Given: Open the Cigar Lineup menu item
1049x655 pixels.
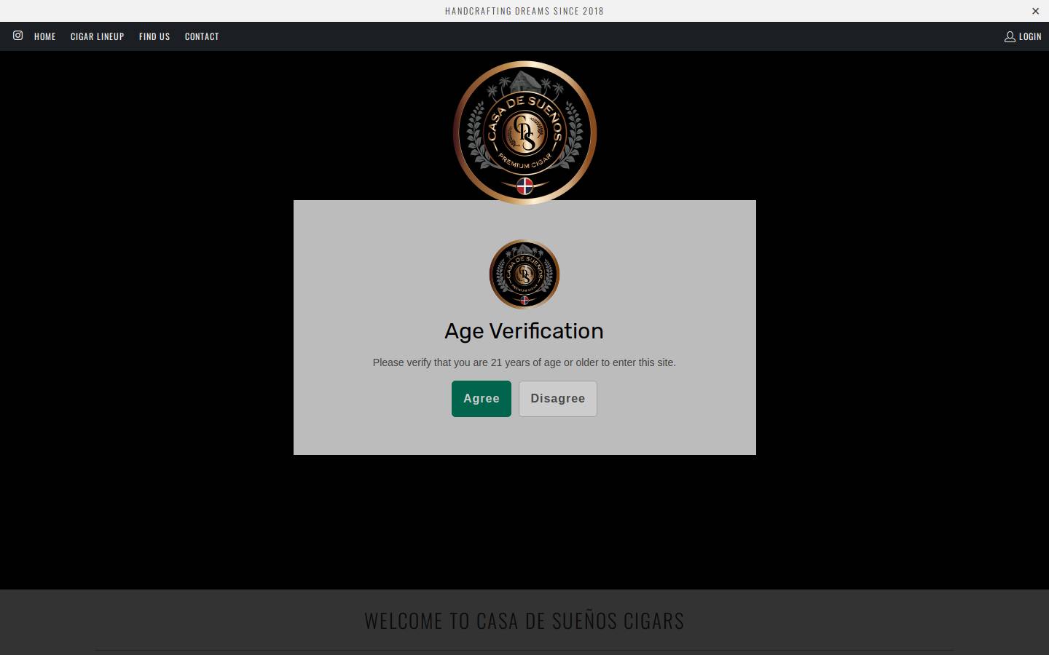Looking at the screenshot, I should tap(98, 36).
